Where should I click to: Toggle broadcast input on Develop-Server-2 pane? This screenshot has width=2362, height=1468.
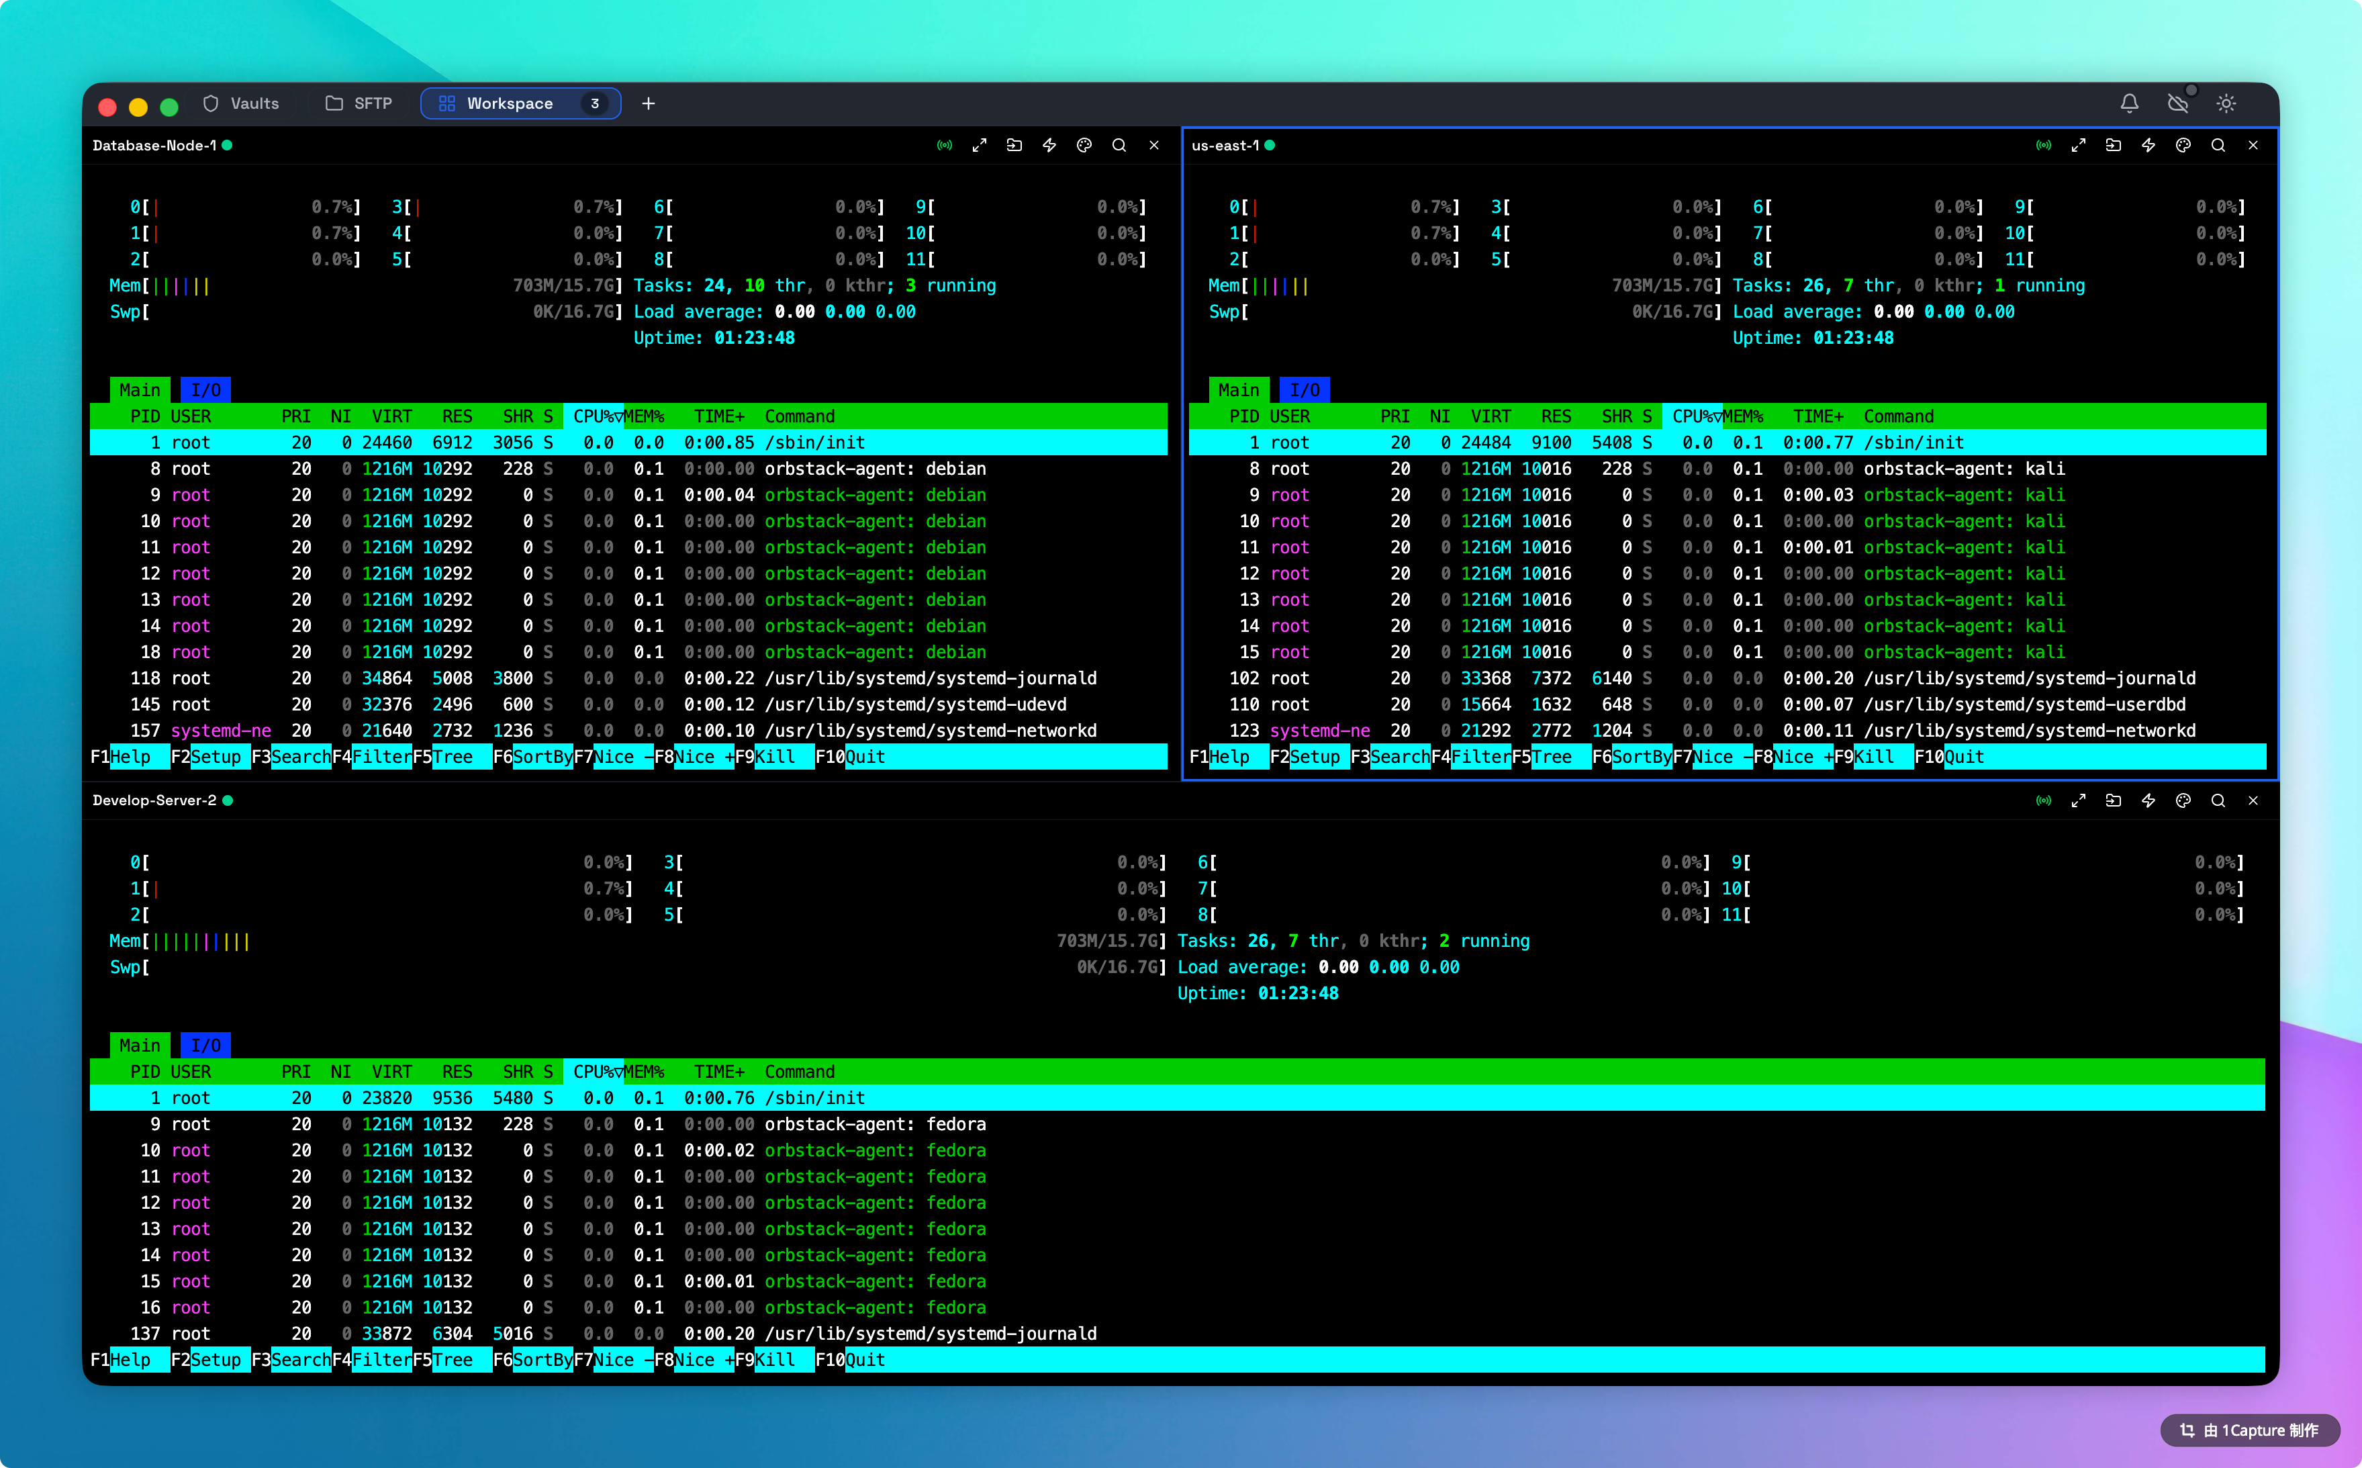click(x=2042, y=801)
